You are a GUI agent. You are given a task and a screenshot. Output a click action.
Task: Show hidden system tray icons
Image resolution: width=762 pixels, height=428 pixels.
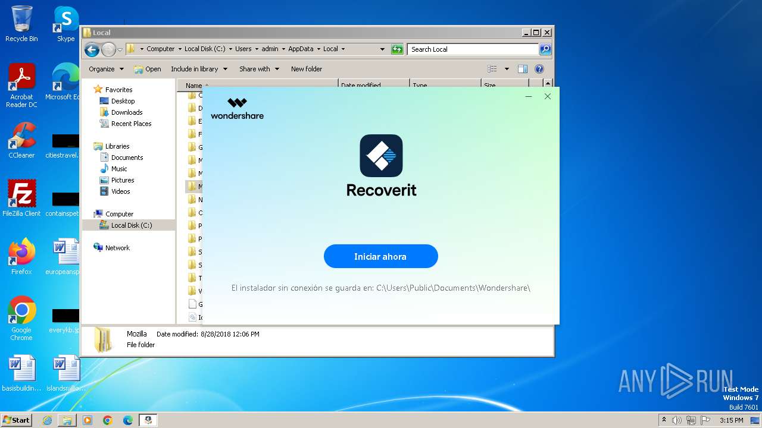[x=664, y=420]
